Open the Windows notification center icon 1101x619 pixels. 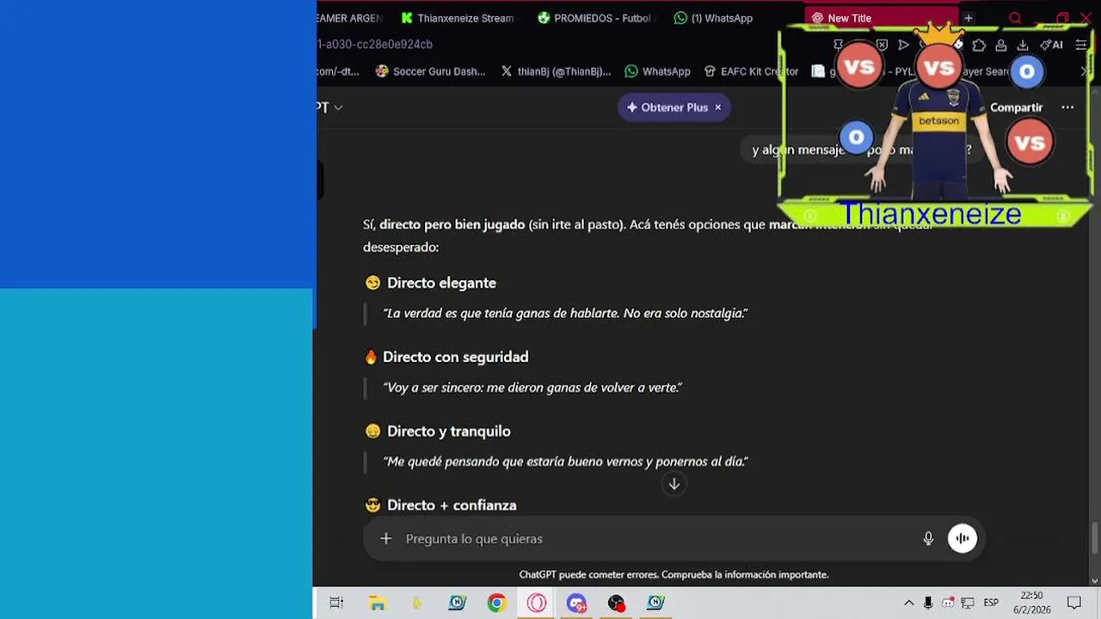(x=1073, y=604)
